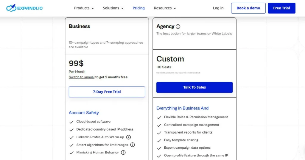Open the Solutions dropdown menu
The height and width of the screenshot is (160, 305).
click(x=113, y=8)
